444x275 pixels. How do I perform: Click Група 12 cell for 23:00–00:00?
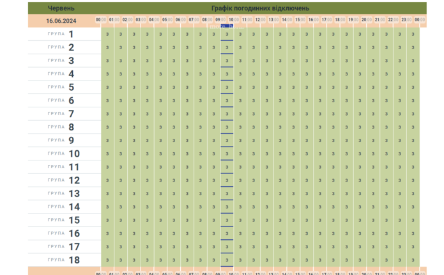point(413,180)
